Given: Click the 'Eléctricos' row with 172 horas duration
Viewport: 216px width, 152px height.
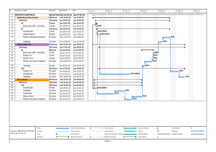Looking at the screenshot, I should [23, 20].
